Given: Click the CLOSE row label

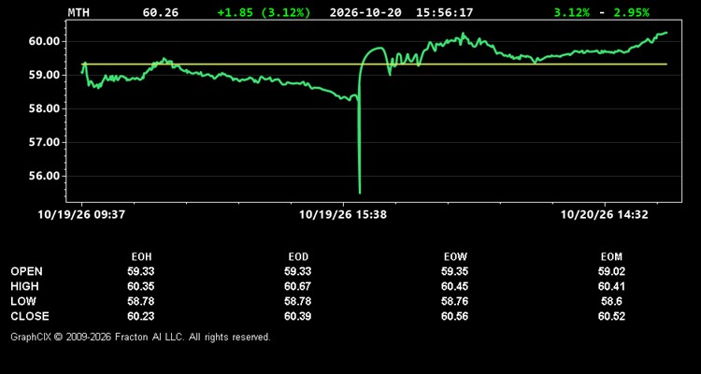Looking at the screenshot, I should (30, 316).
